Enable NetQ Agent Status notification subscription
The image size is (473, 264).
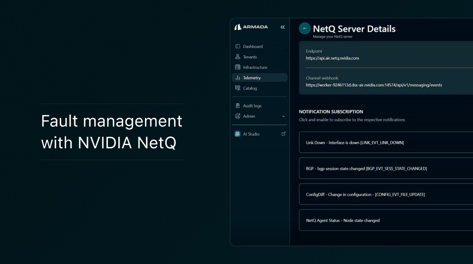point(386,220)
